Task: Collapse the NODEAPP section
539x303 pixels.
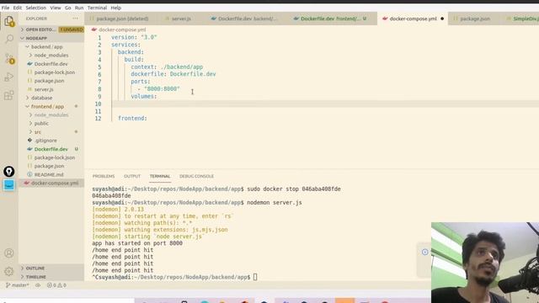Action: click(51, 38)
